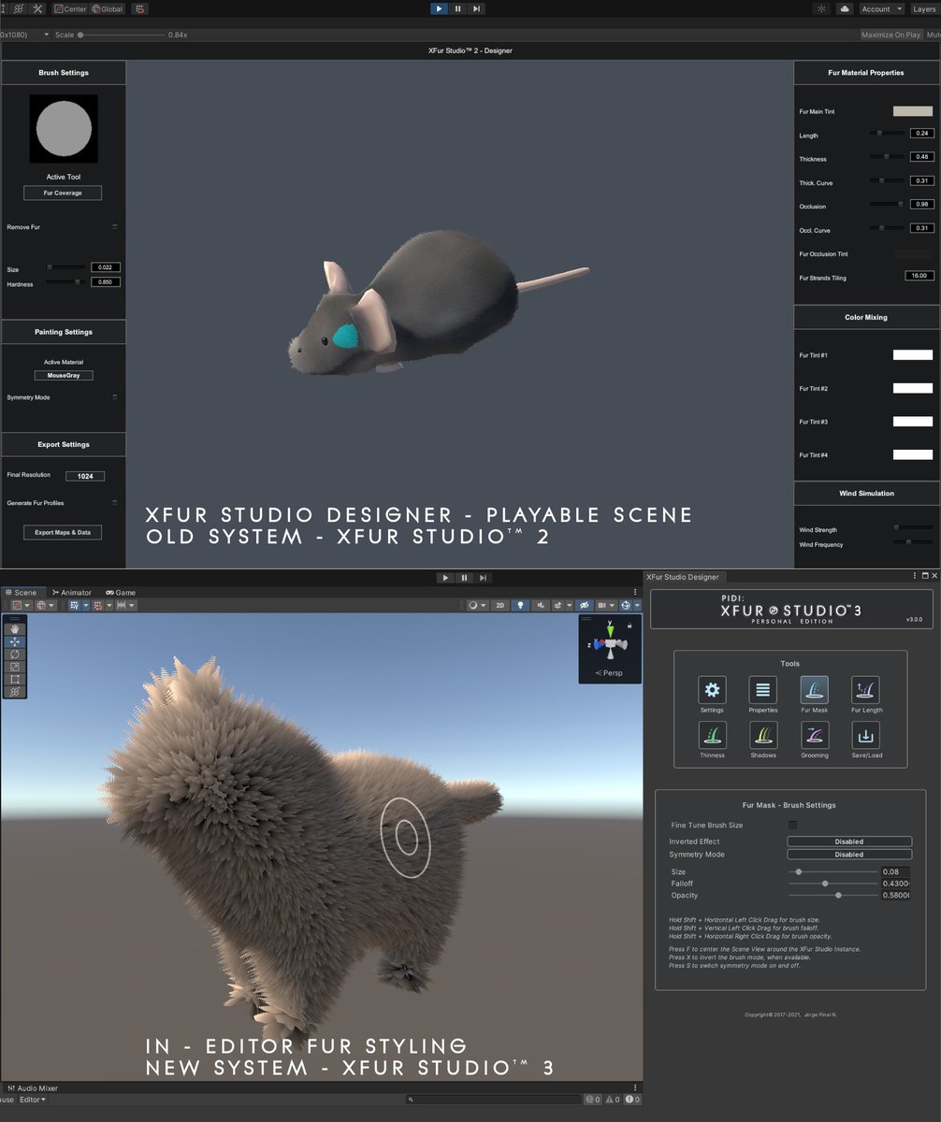The width and height of the screenshot is (941, 1122).
Task: Click the lower Play button
Action: click(x=446, y=578)
